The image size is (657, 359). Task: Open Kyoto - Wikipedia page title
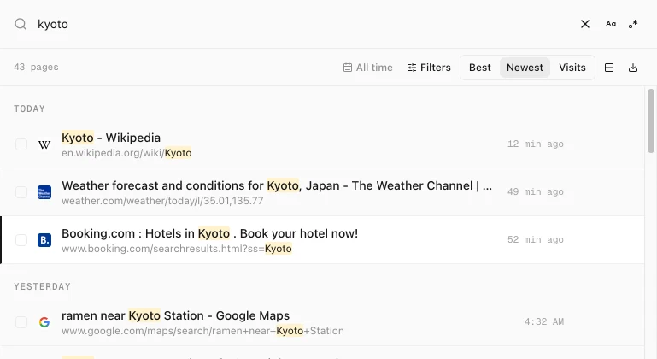(111, 138)
